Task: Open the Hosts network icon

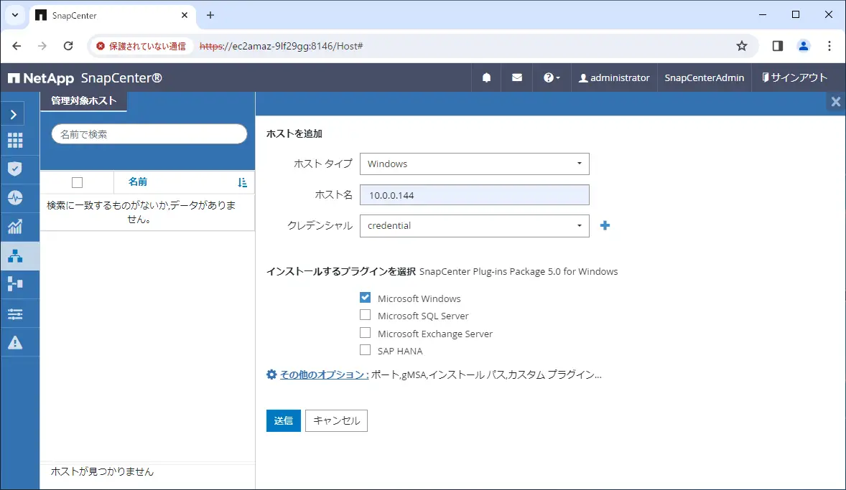Action: coord(15,255)
